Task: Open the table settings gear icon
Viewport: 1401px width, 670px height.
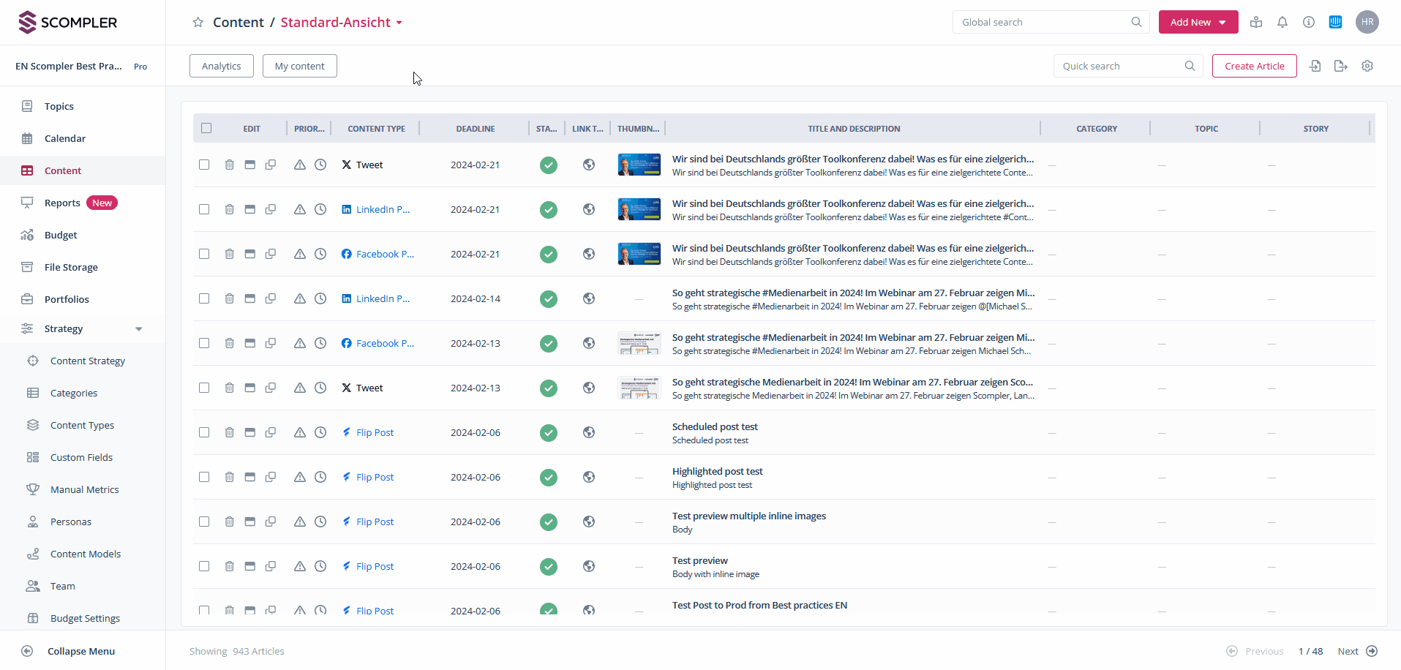Action: pyautogui.click(x=1367, y=66)
